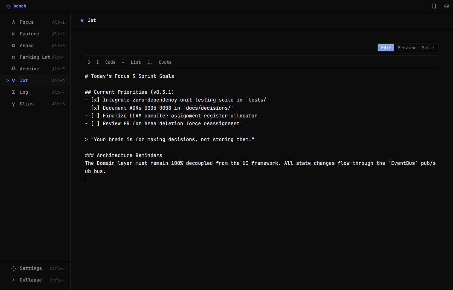
Task: Apply italic with the I button
Action: [x=98, y=62]
